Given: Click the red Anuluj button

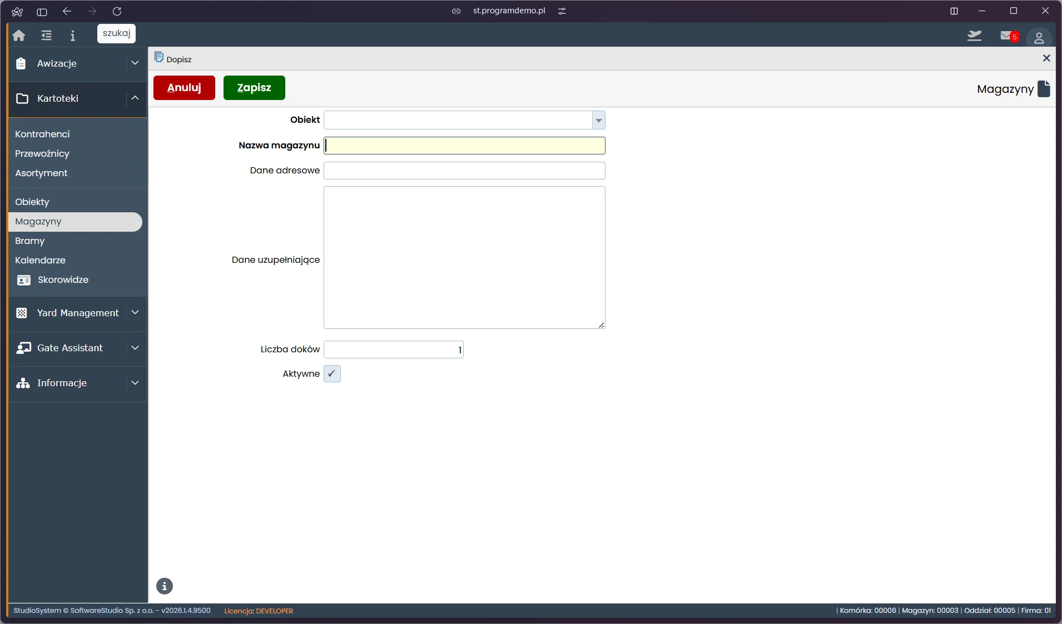Looking at the screenshot, I should 184,88.
